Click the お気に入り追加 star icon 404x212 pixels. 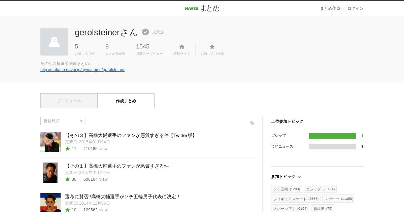pos(212,47)
